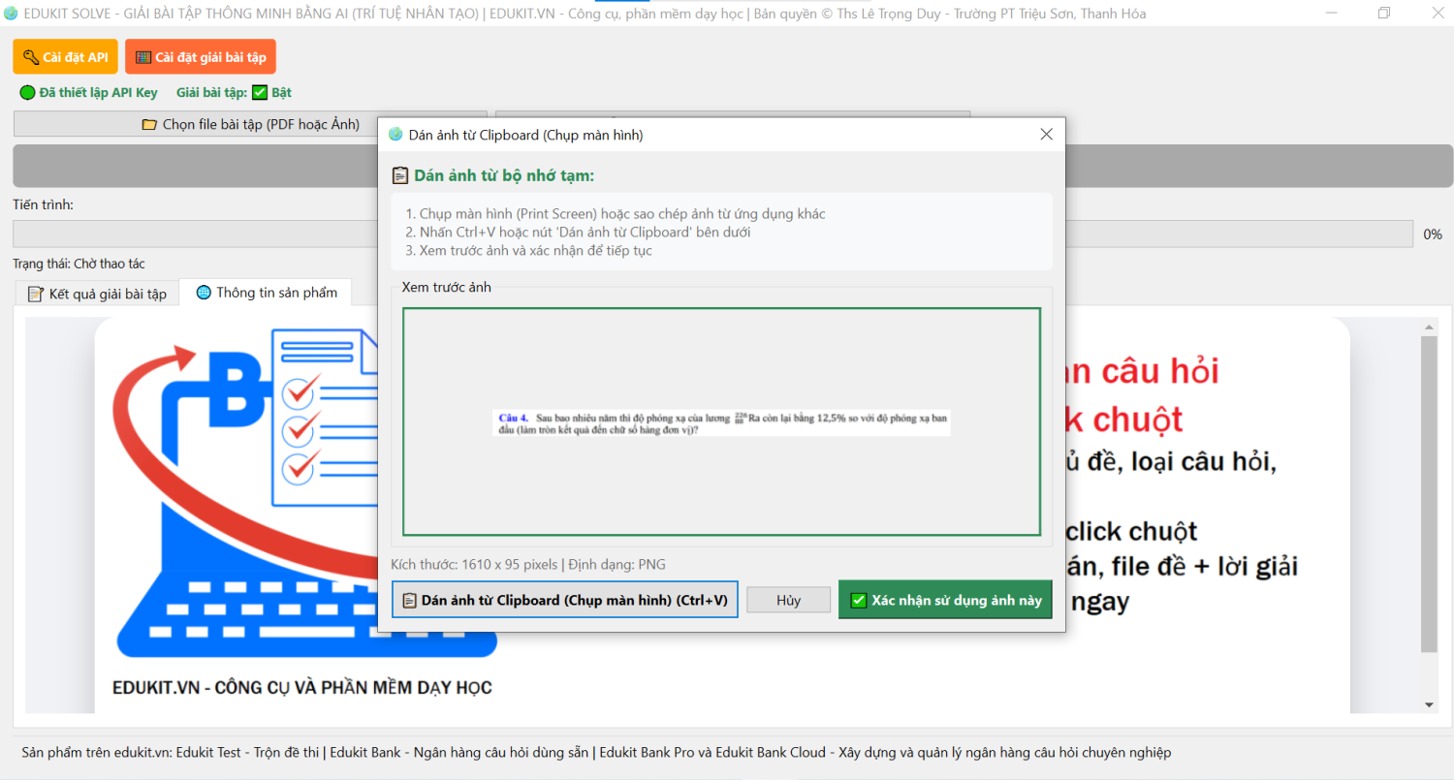
Task: Click the globe icon on Thông tin sản phẩm tab
Action: pyautogui.click(x=204, y=293)
